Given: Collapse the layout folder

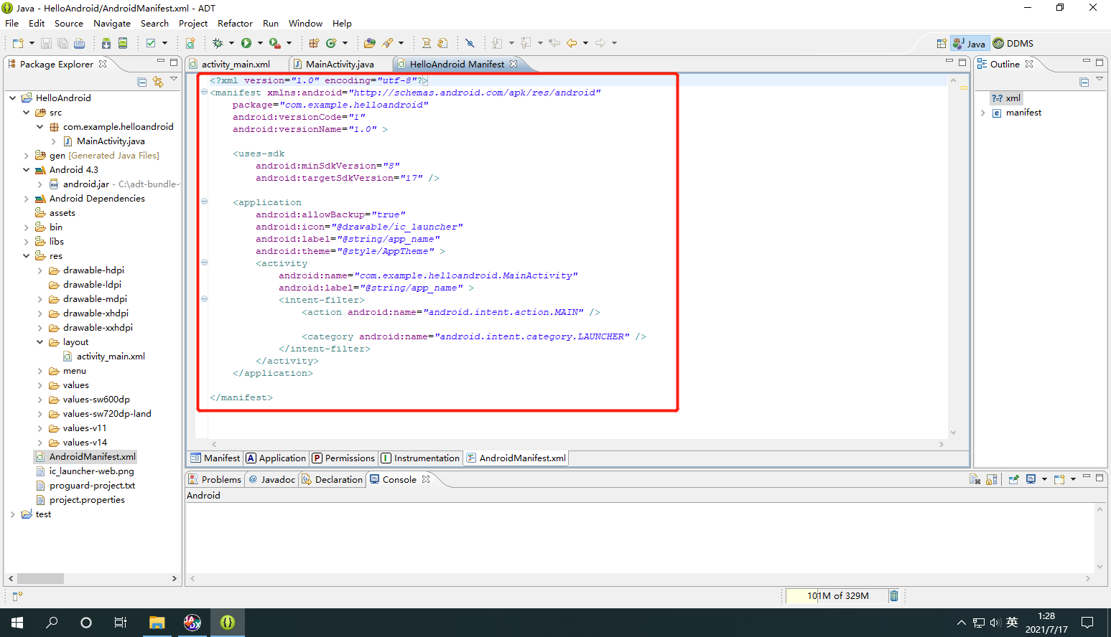Looking at the screenshot, I should 39,341.
